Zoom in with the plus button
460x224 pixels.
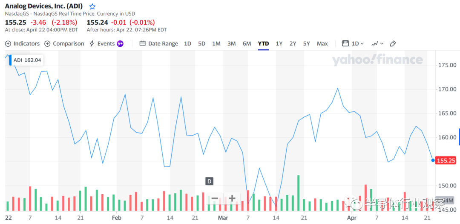(232, 198)
